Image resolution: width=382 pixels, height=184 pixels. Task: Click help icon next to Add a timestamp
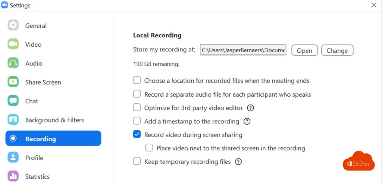(247, 121)
